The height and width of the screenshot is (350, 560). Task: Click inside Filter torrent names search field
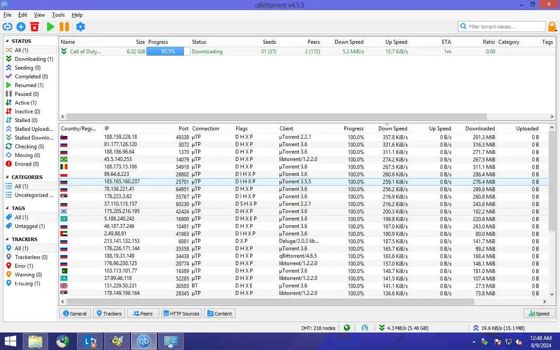501,27
